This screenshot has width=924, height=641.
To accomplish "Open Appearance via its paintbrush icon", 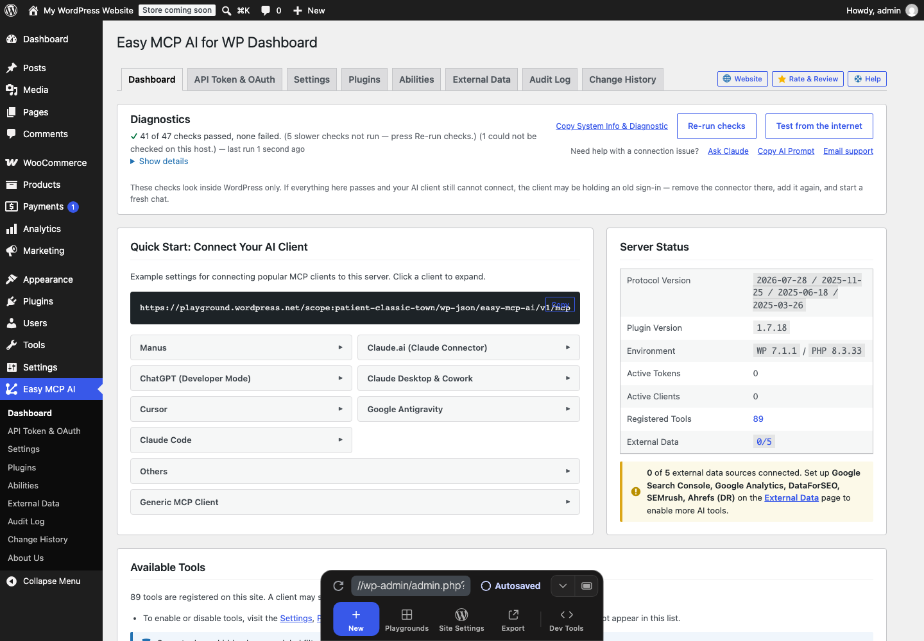I will point(12,279).
